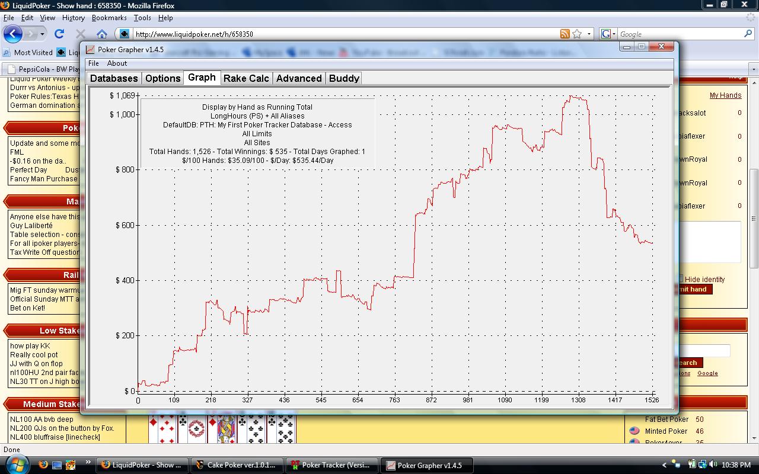Follow the My Hands link
This screenshot has height=474, width=759.
pos(725,95)
